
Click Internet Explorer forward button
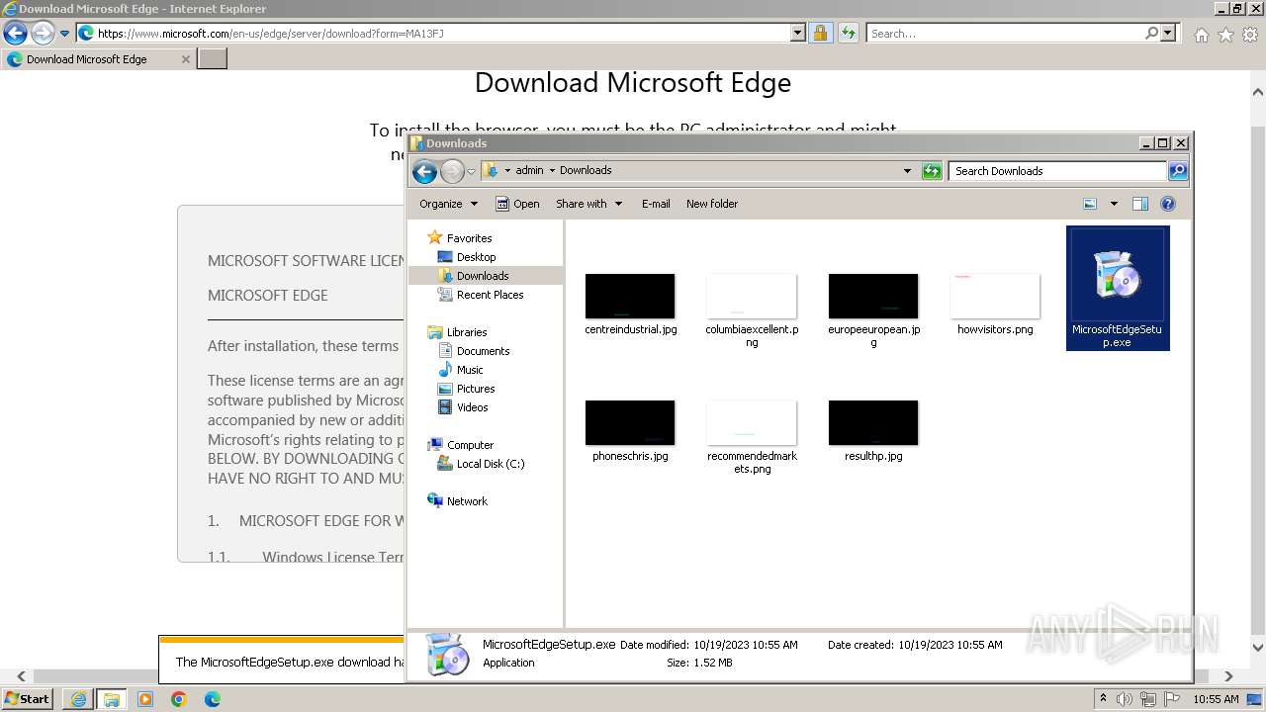point(43,34)
